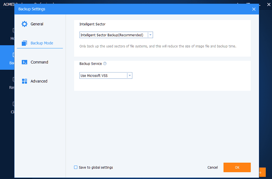Expand the Intelligent Sector dropdown arrow
272x179 pixels.
coord(151,35)
